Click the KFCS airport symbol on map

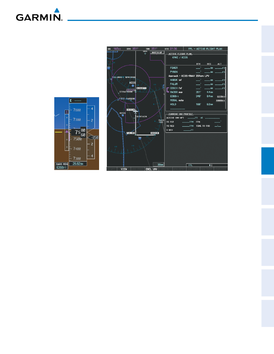123,115
